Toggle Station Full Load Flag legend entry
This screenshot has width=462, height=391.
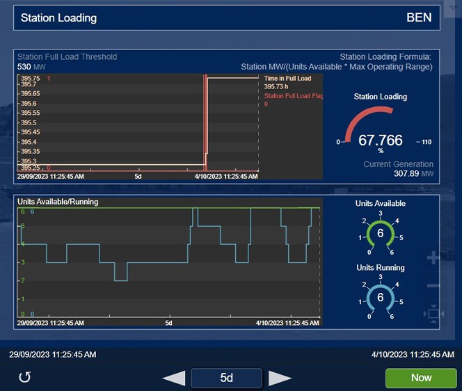[294, 96]
